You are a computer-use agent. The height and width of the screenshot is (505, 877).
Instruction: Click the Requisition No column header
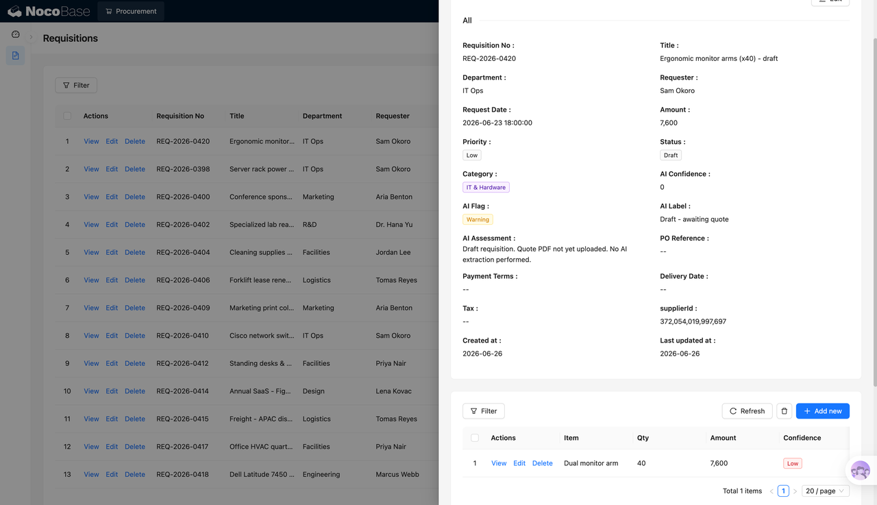[180, 116]
